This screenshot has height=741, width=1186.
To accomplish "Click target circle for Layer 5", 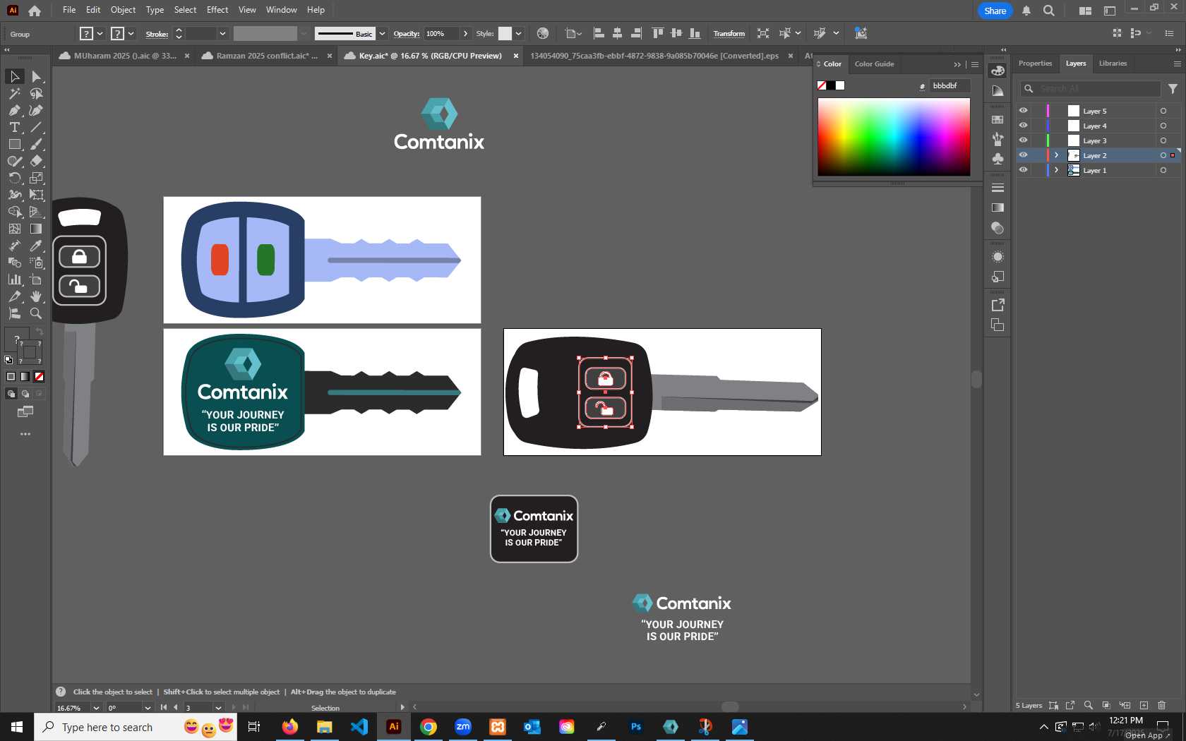I will (x=1163, y=111).
